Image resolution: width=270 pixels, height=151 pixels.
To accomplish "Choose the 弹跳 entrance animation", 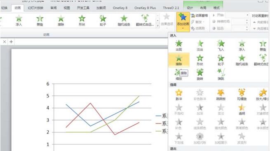I will pyautogui.click(x=221, y=75).
